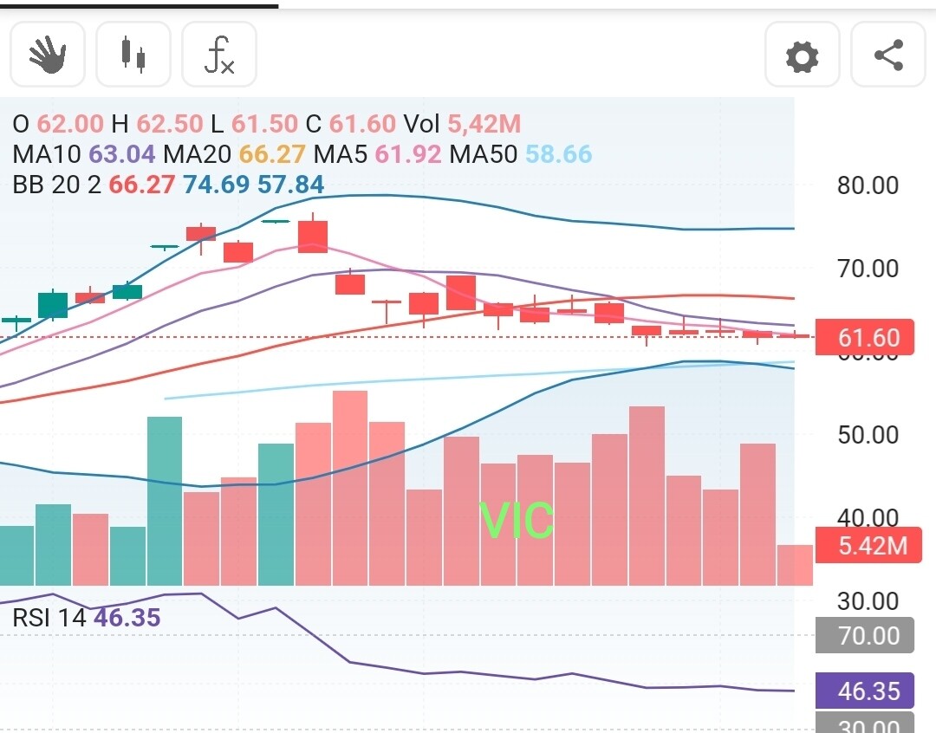Click the 80.00 price axis label
Viewport: 936px width, 733px height.
(x=868, y=185)
